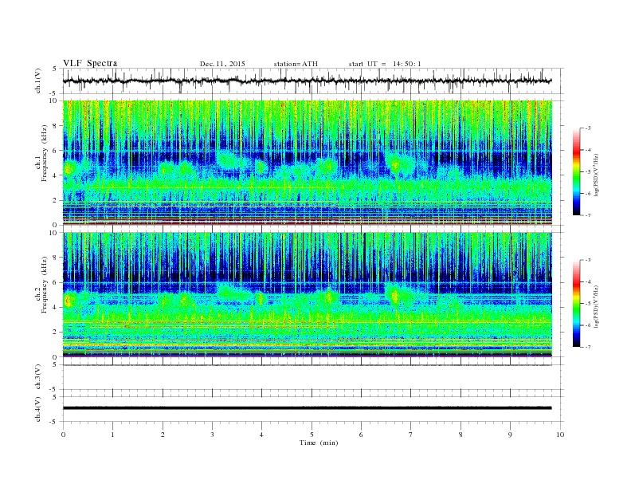Click the "ch.4(V)" axis label

pyautogui.click(x=38, y=409)
